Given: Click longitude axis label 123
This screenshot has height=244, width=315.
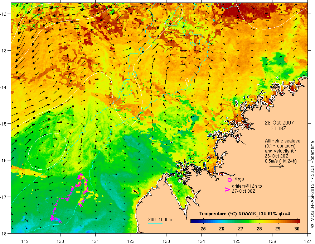Looking at the screenshot, I should coord(166,241).
